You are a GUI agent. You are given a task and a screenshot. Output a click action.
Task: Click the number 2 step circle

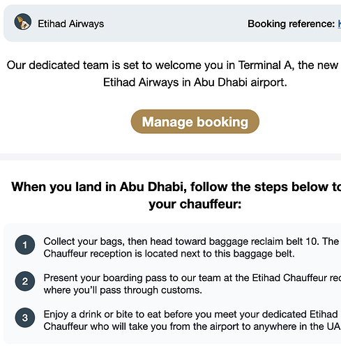[25, 281]
